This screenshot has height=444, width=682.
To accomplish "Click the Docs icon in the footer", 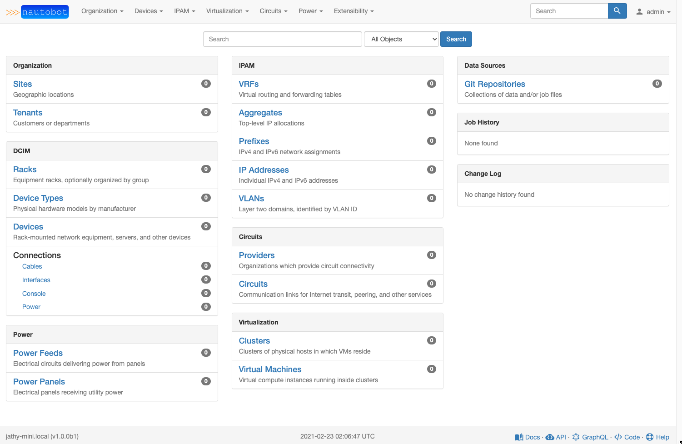I will tap(519, 437).
